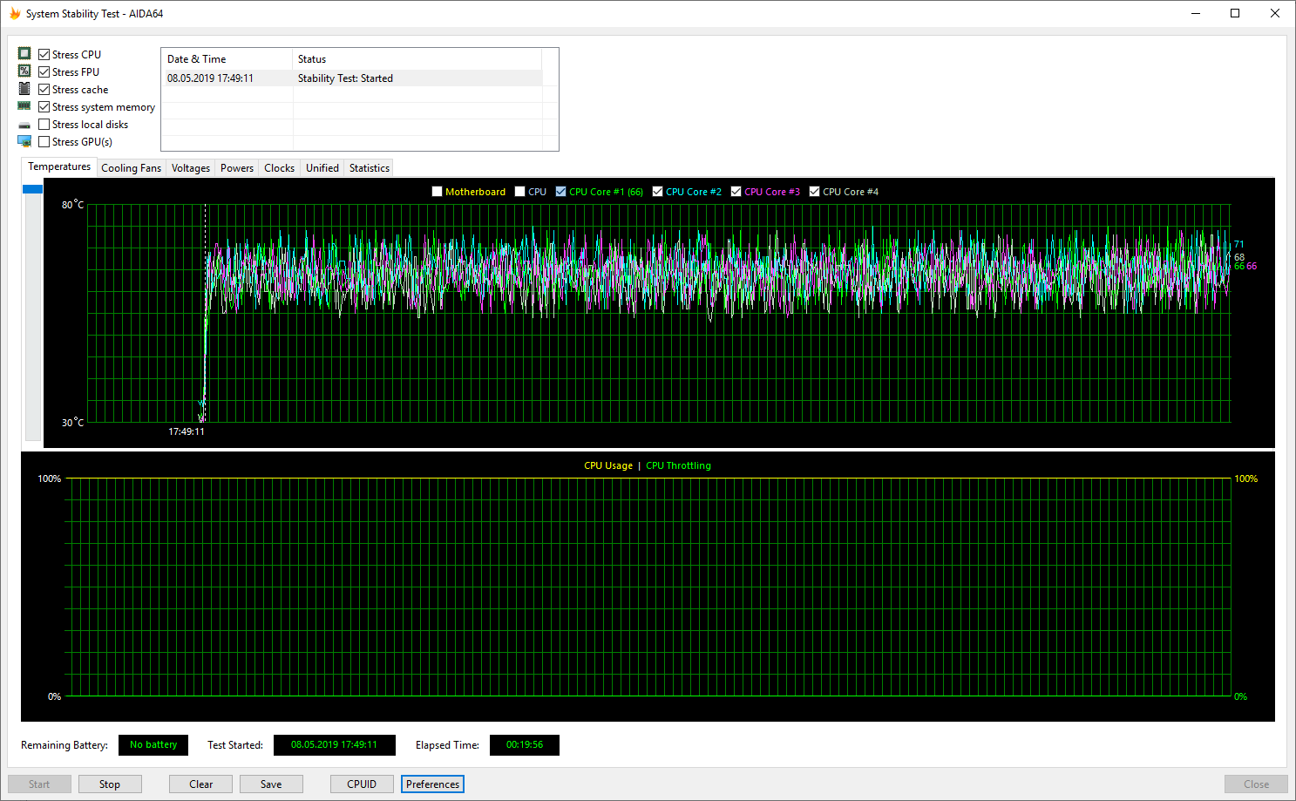
Task: Click the blue graph scale slider handle
Action: click(x=33, y=189)
